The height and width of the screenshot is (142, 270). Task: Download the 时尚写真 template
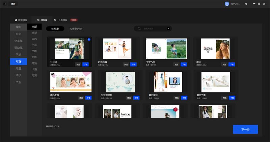(x=133, y=65)
